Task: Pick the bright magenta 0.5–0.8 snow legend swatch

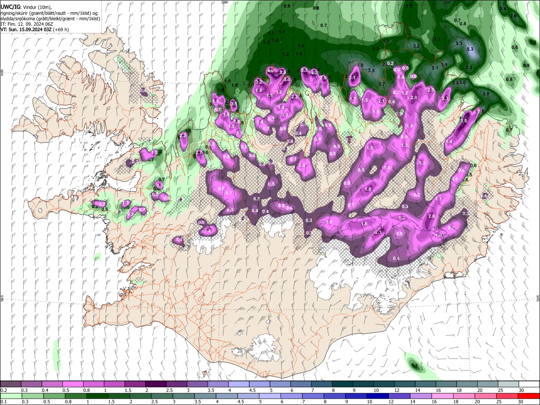Action: click(73, 384)
